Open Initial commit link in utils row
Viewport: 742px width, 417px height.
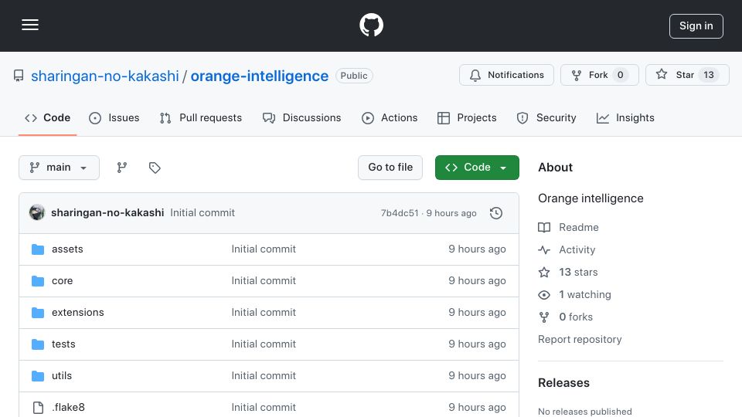[x=264, y=376]
